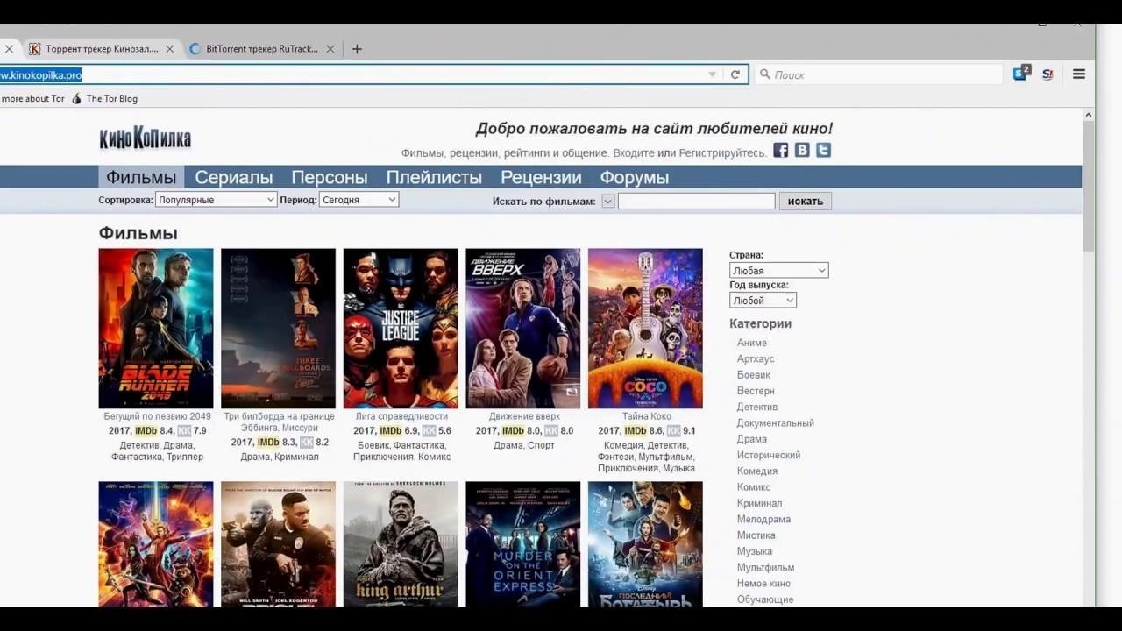
Task: Click the КиноКопилка site logo
Action: (x=145, y=138)
